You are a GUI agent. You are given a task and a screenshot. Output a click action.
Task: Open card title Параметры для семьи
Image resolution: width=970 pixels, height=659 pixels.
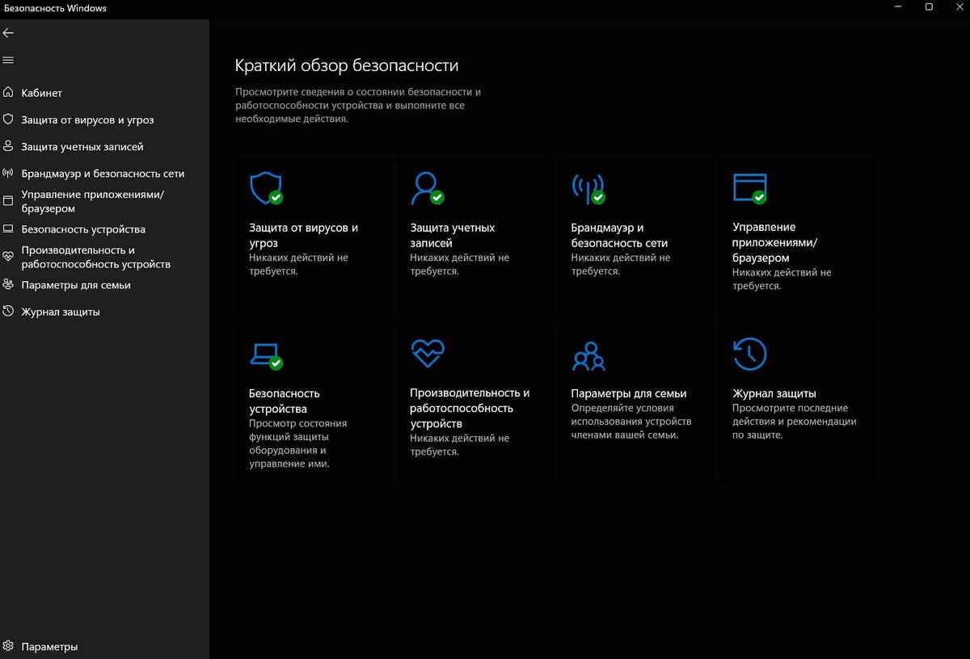(x=629, y=393)
